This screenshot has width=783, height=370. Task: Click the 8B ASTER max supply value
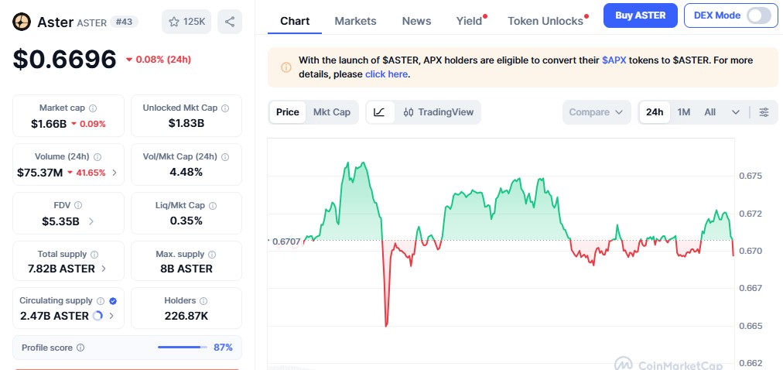pyautogui.click(x=186, y=269)
